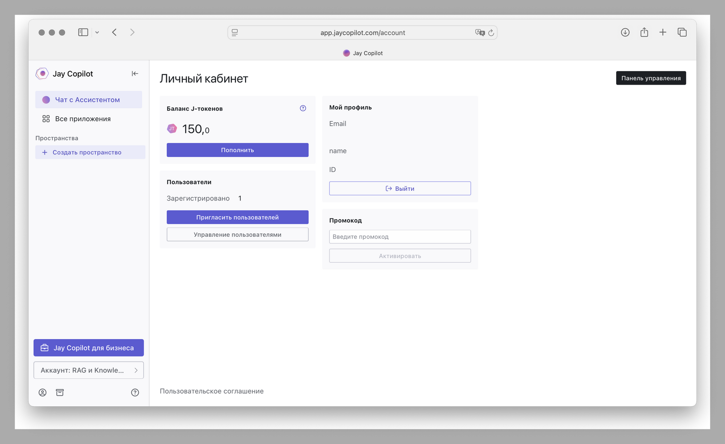Click the Пространства section label

click(57, 138)
